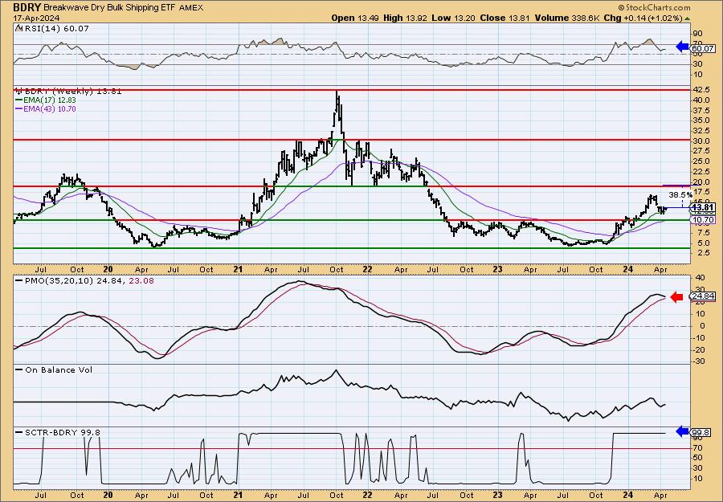Click the 90 level on the RSI axis
This screenshot has width=723, height=502.
coord(697,34)
